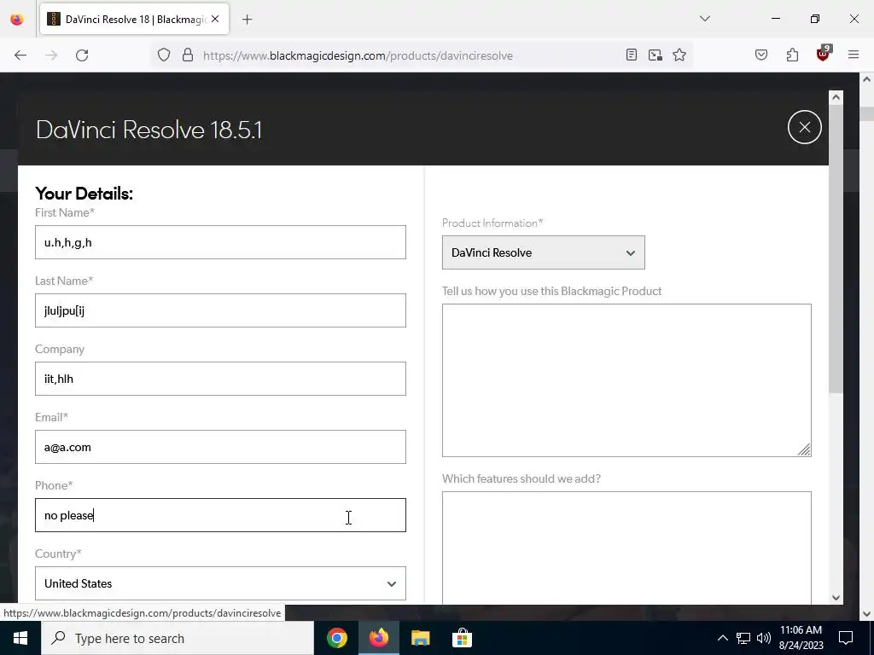
Task: Toggle reader view icon
Action: pos(631,55)
